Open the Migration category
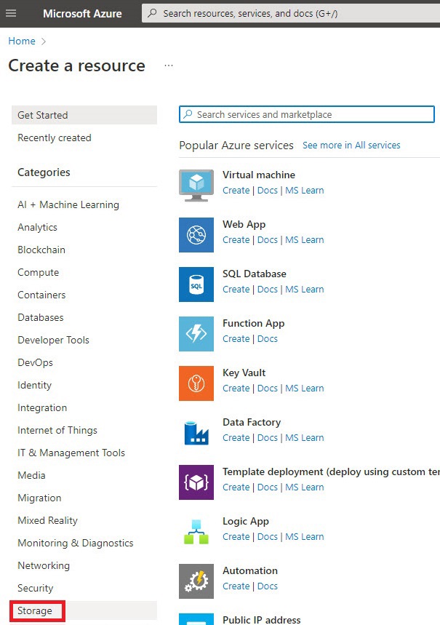Screen dimensions: 440x625 click(x=39, y=498)
